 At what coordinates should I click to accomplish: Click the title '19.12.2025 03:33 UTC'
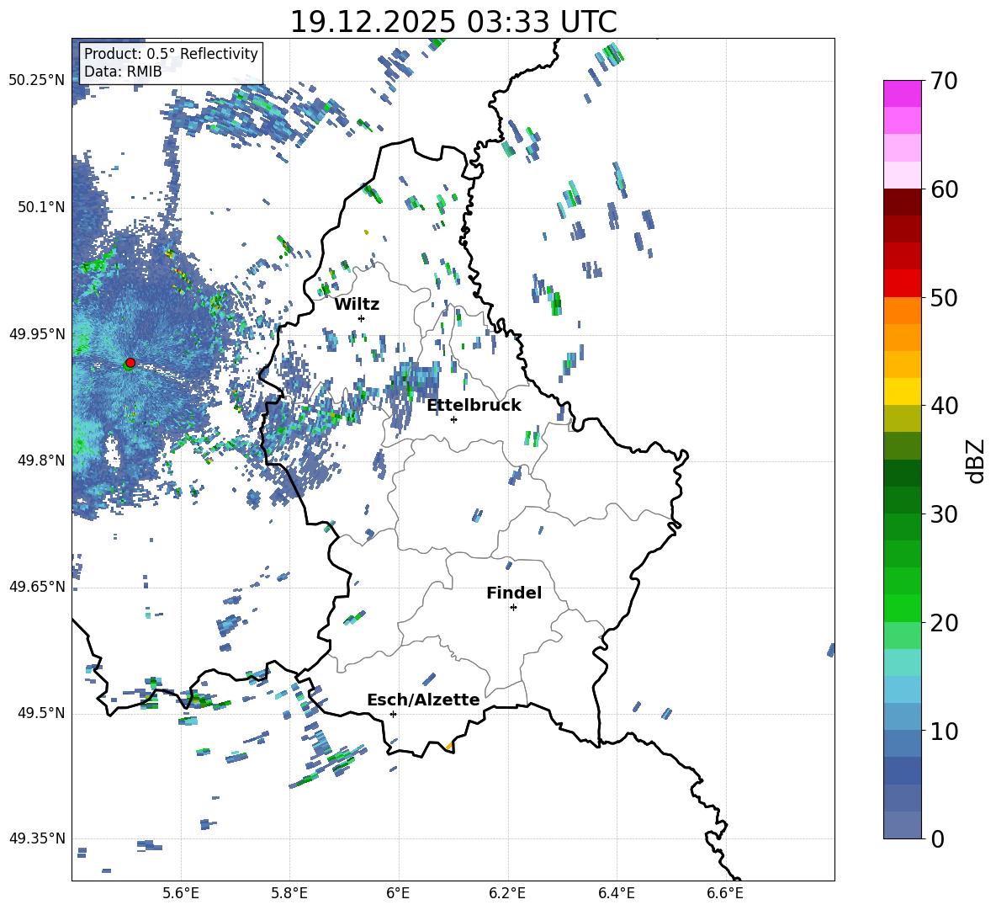pos(453,22)
